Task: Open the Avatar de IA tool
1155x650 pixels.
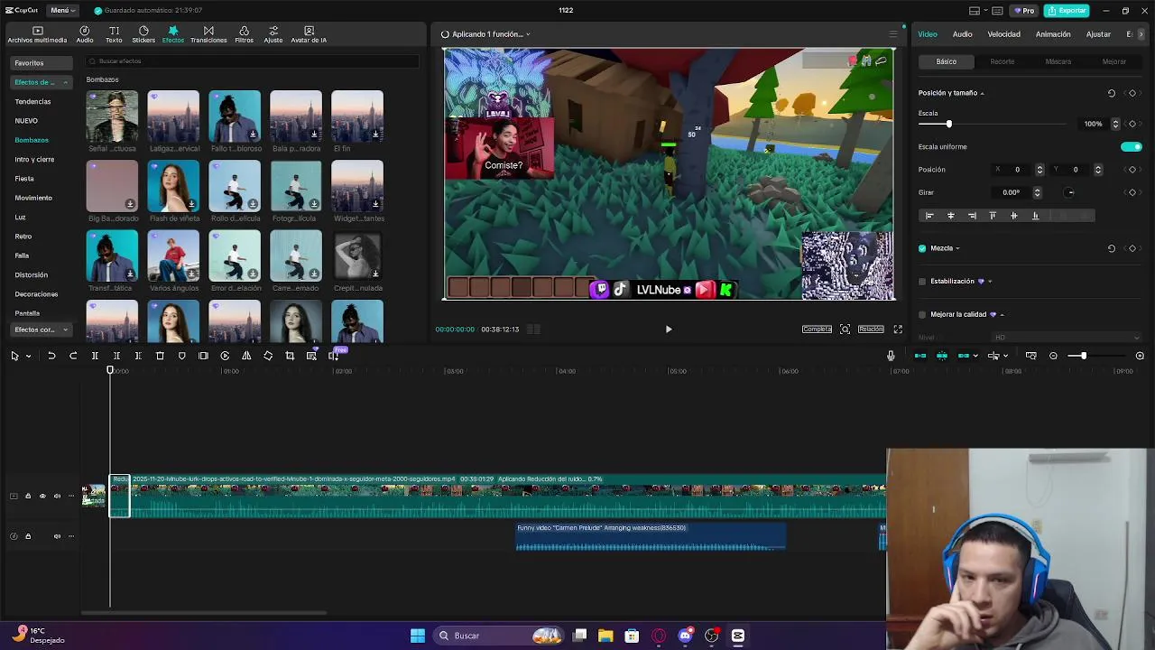Action: click(309, 34)
